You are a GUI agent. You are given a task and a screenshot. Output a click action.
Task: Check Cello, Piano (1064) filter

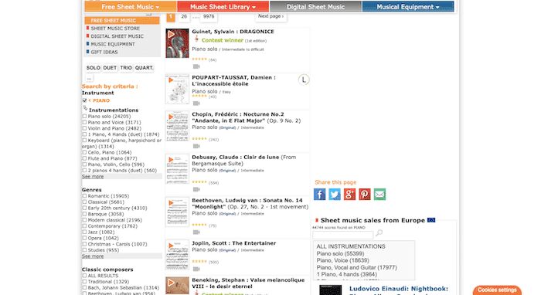click(x=84, y=152)
